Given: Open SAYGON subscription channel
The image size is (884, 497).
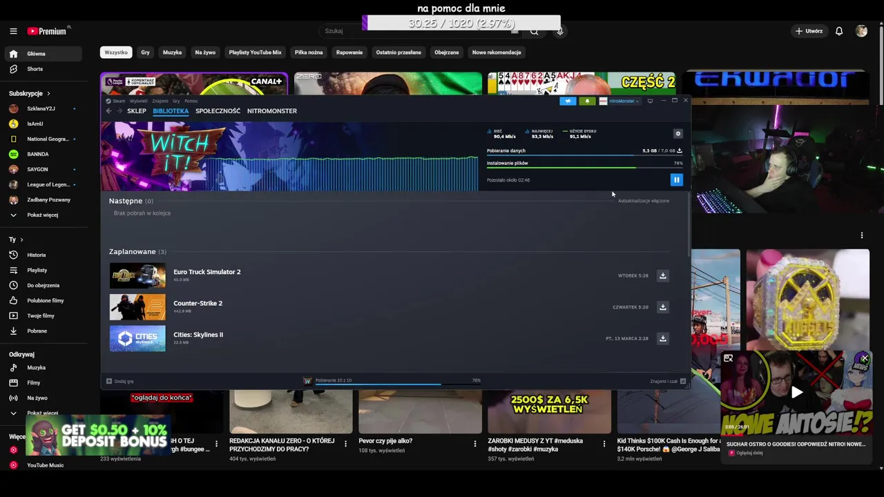Looking at the screenshot, I should [x=43, y=169].
